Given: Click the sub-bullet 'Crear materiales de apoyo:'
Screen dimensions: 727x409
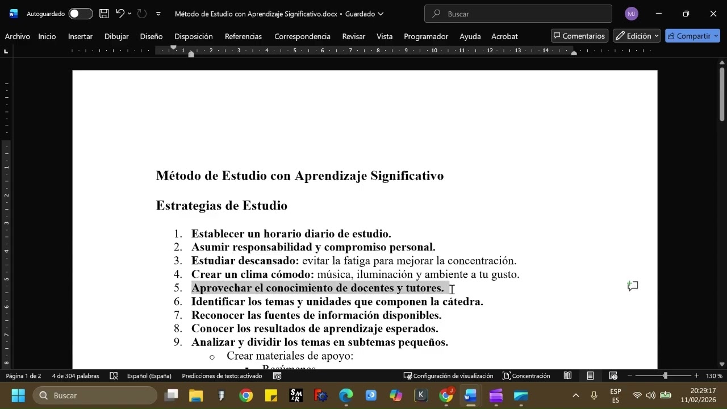Looking at the screenshot, I should [x=290, y=356].
